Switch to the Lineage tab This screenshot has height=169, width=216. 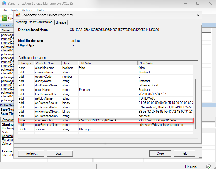coord(61,22)
